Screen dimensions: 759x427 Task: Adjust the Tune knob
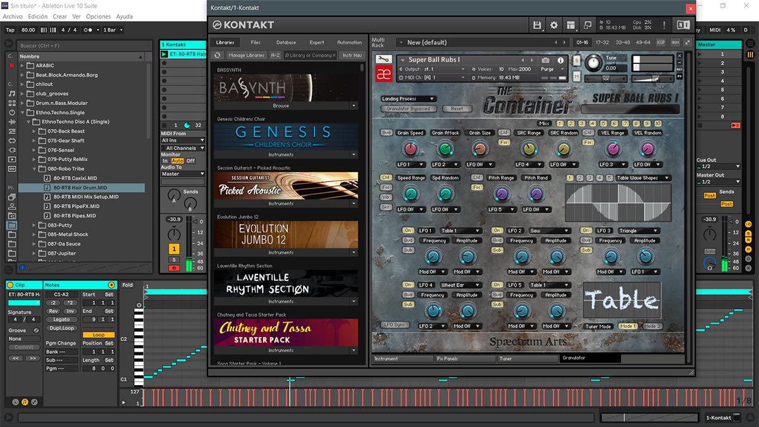594,63
